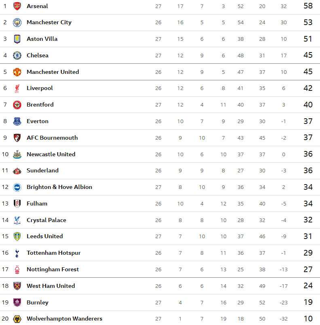
Task: Click the Brentford badge icon
Action: [17, 105]
